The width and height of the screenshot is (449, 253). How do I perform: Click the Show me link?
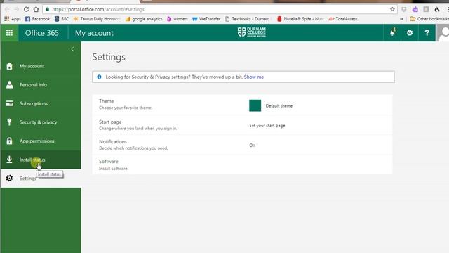[254, 77]
